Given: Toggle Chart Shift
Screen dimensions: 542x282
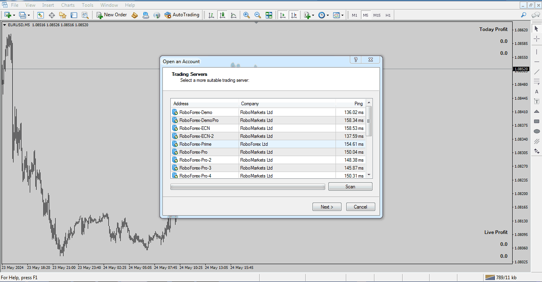Looking at the screenshot, I should 294,15.
